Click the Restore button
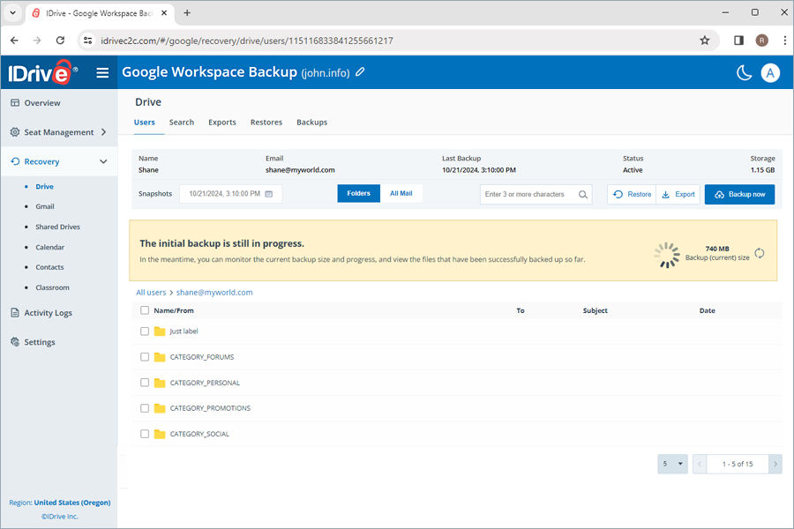 pyautogui.click(x=632, y=194)
